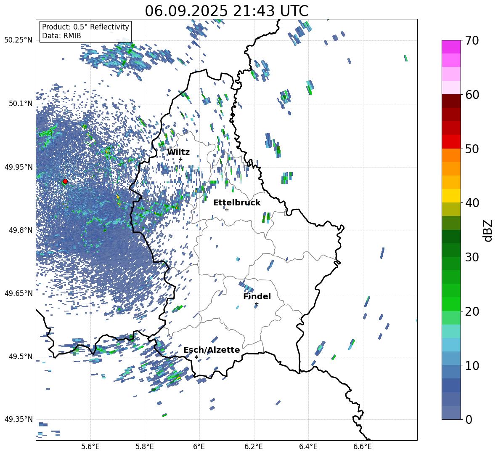Image resolution: width=498 pixels, height=455 pixels.
Task: Click the colorbar tick label 20
Action: pos(472,311)
